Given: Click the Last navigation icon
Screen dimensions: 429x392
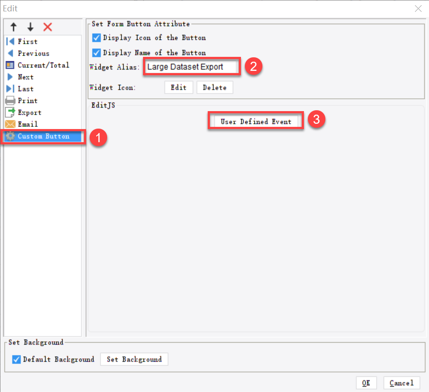Looking at the screenshot, I should point(10,88).
